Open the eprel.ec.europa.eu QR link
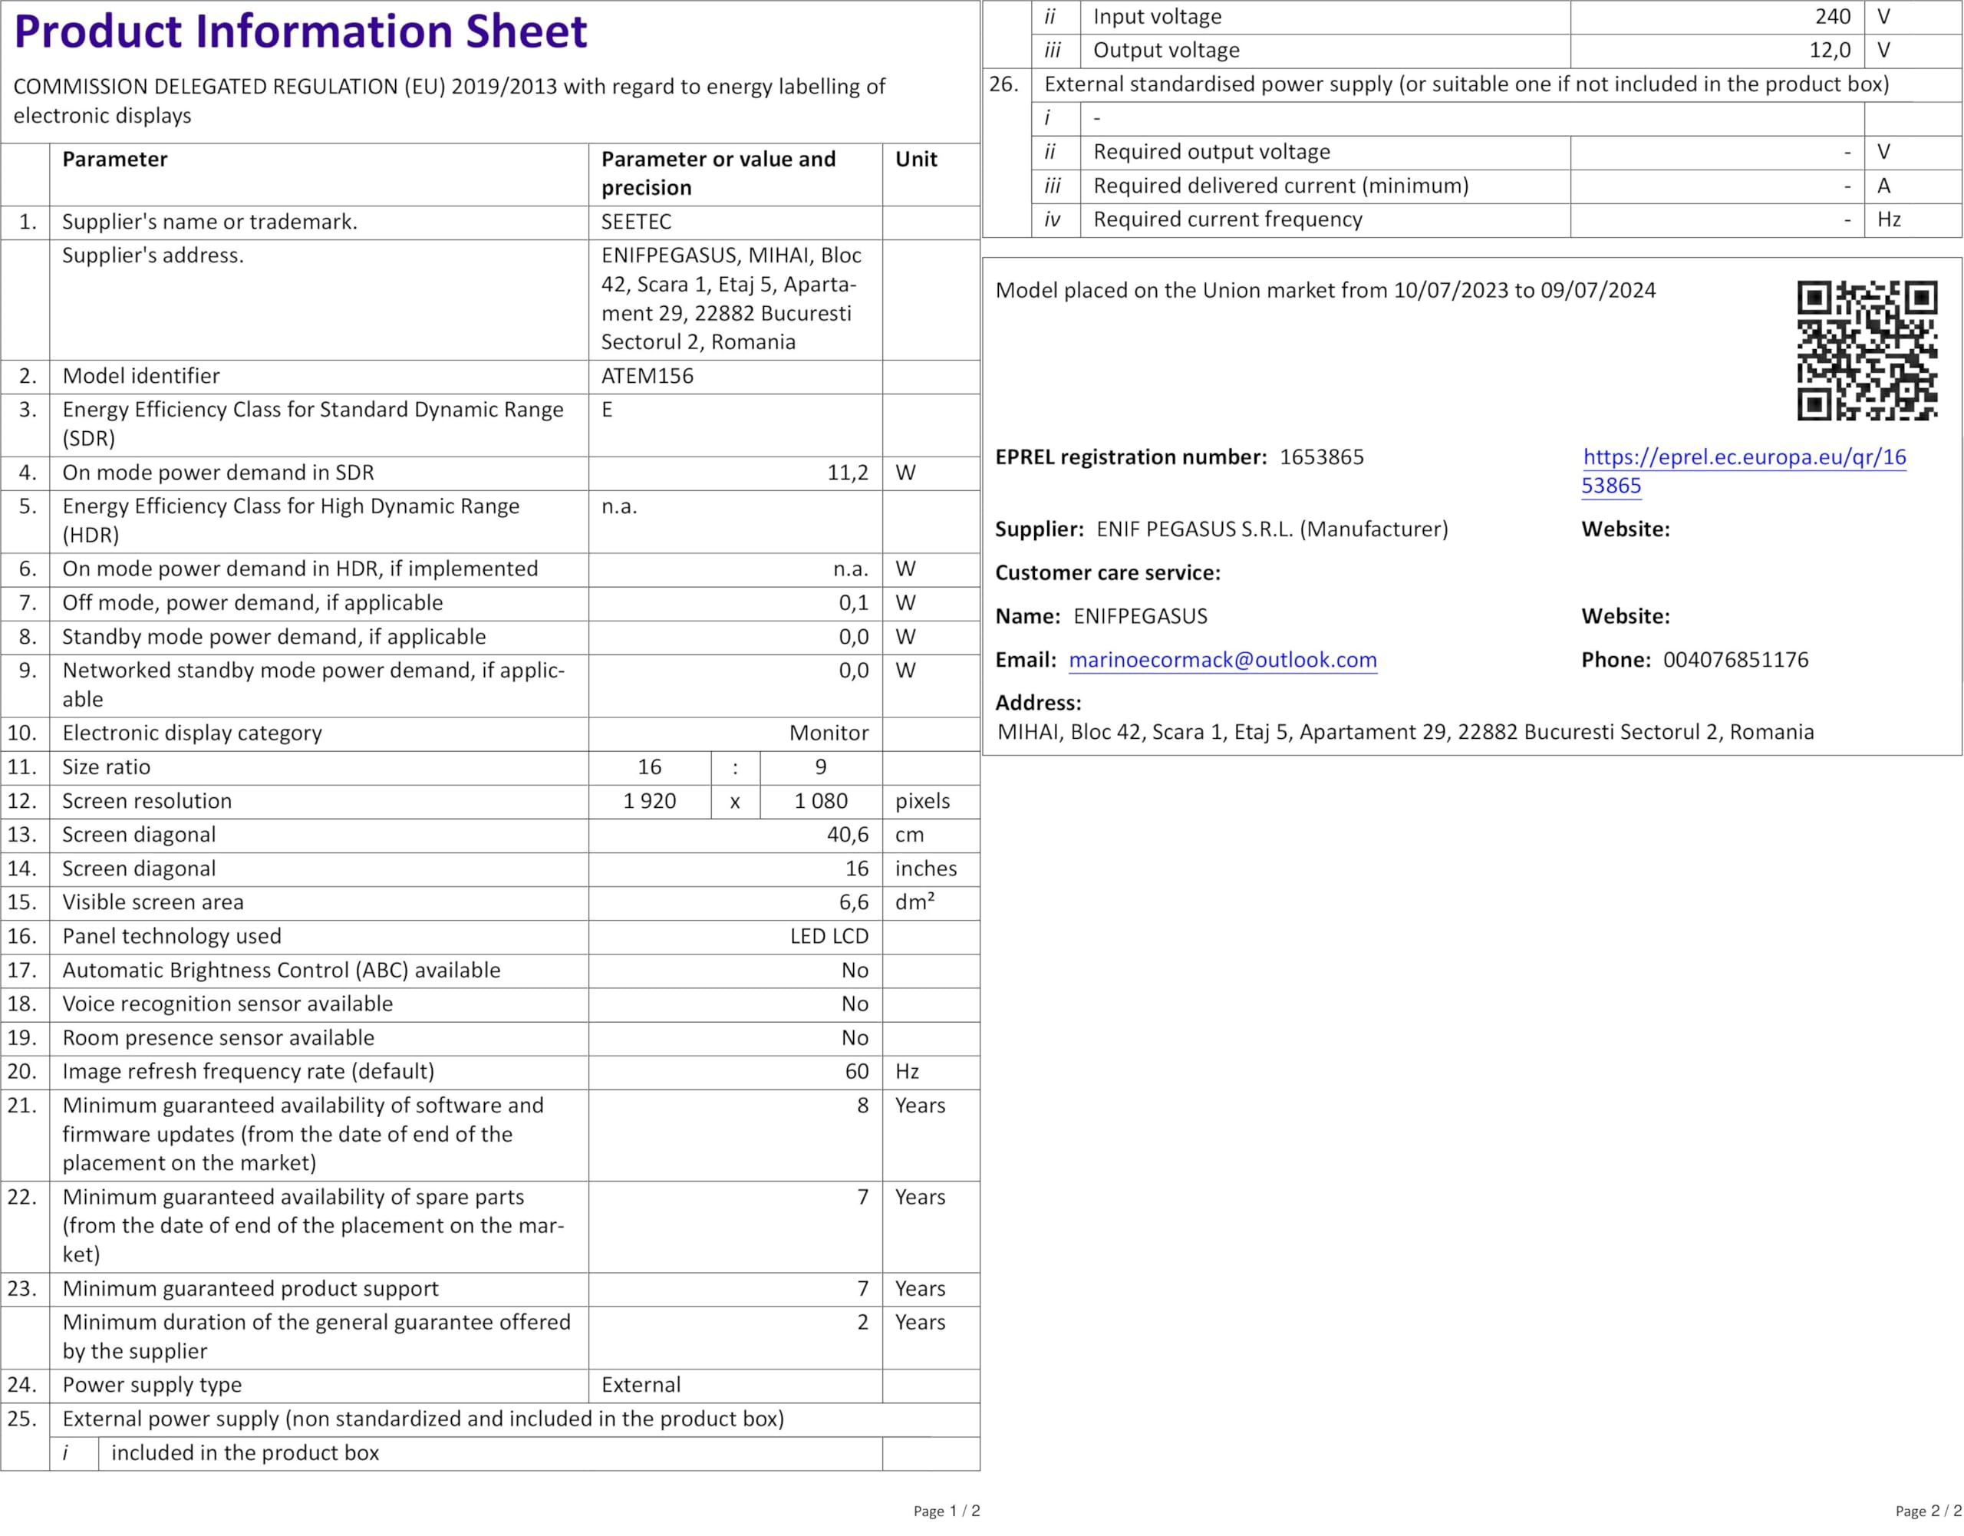Screen dimensions: 1964x1536 [1744, 457]
